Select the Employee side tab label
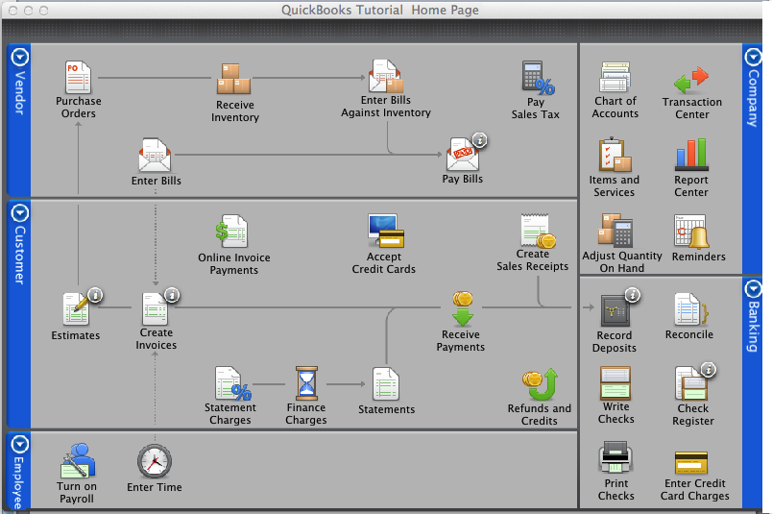The height and width of the screenshot is (514, 772). pos(18,483)
